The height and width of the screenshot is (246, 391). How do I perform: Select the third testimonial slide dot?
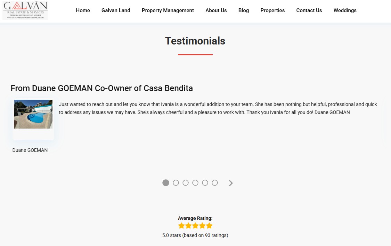point(186,183)
